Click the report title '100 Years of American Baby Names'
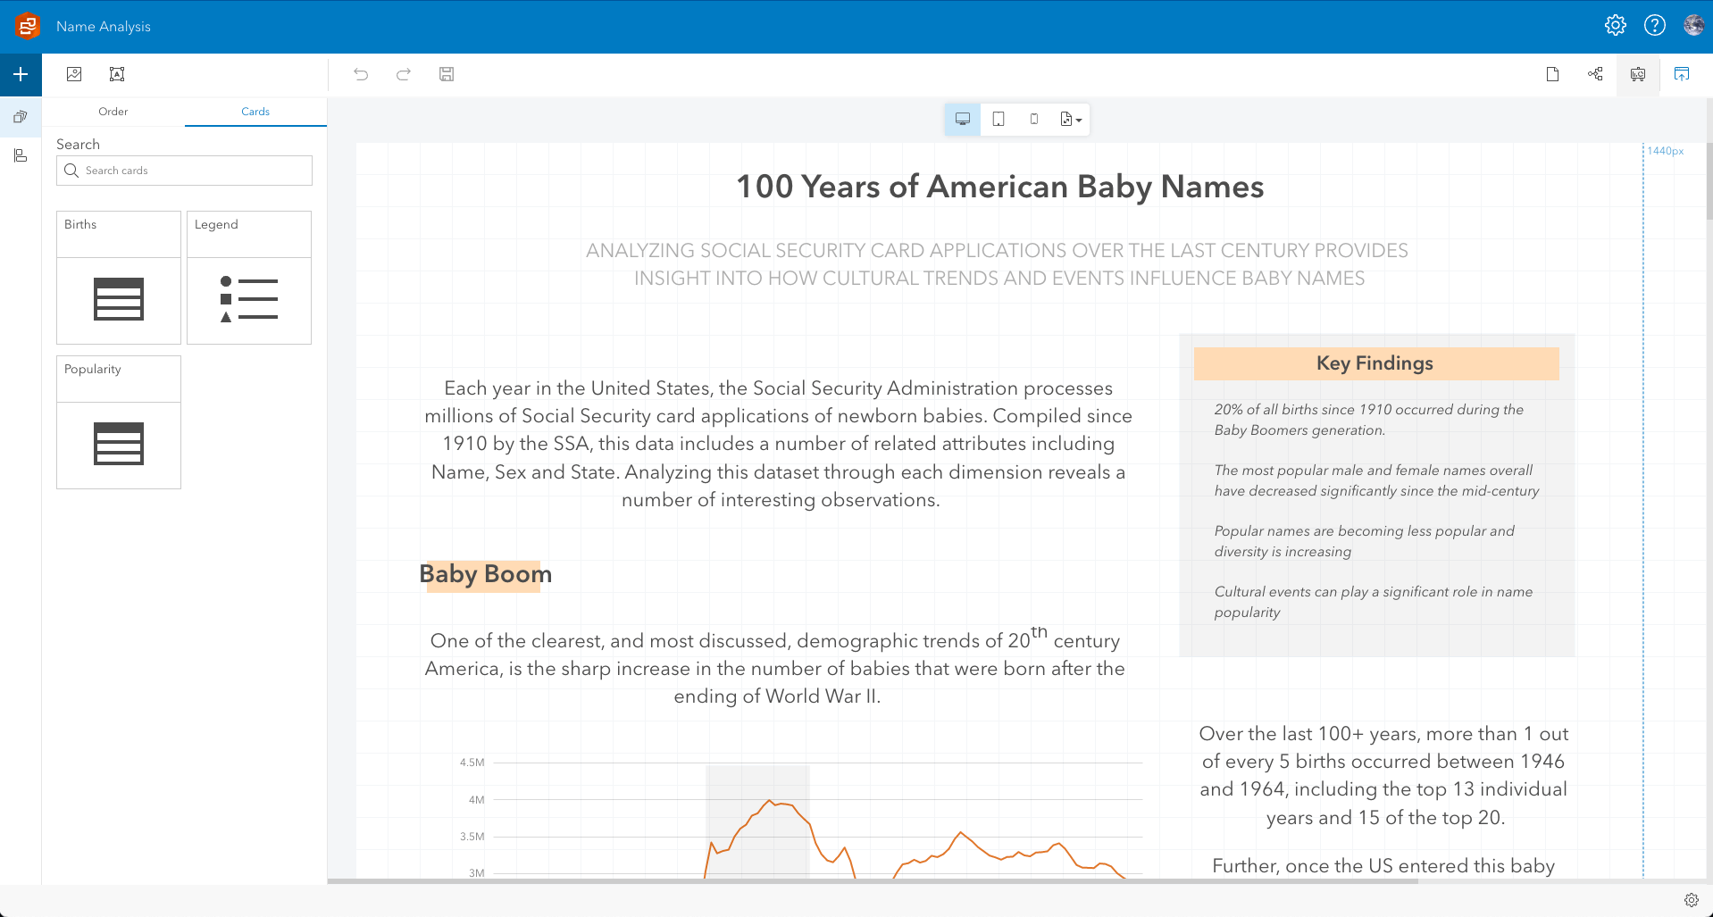The width and height of the screenshot is (1713, 917). [999, 187]
